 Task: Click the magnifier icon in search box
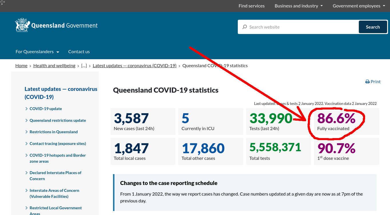point(245,27)
